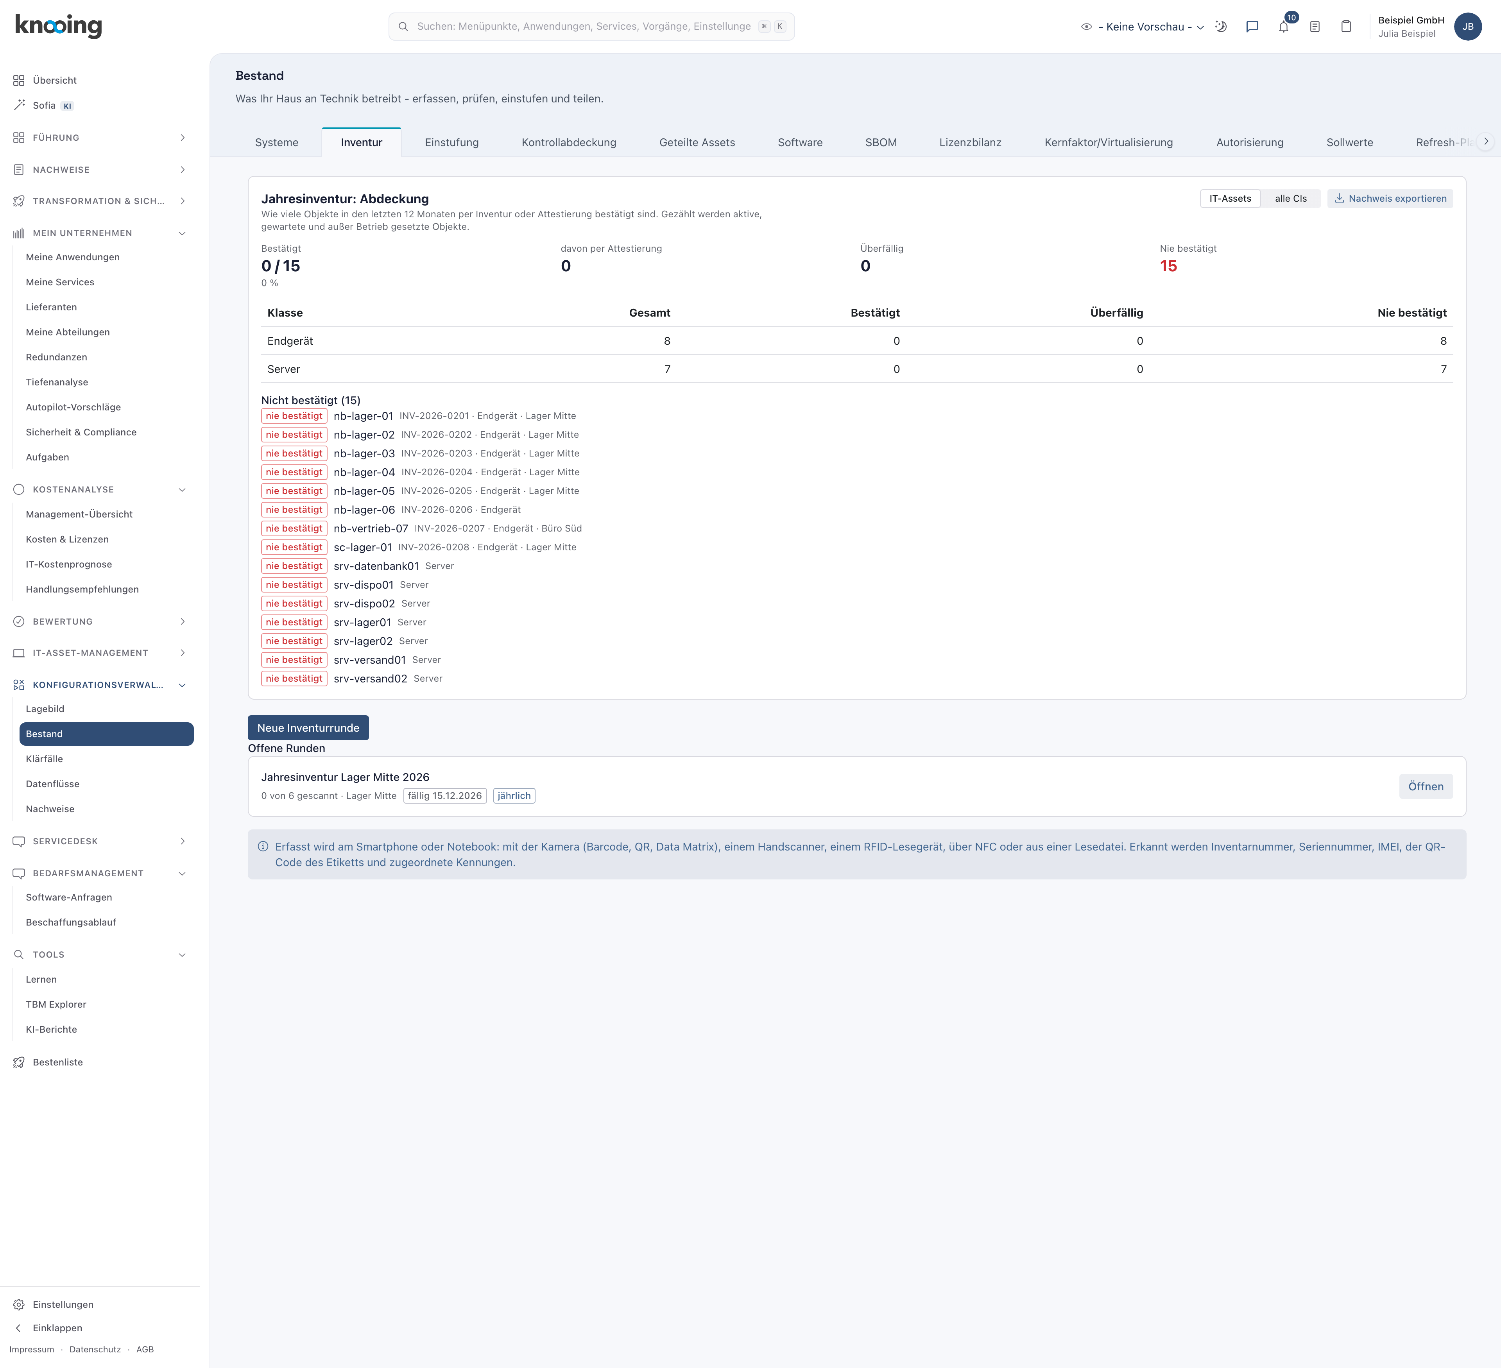
Task: Switch coverage view to alle CIs
Action: [x=1290, y=199]
